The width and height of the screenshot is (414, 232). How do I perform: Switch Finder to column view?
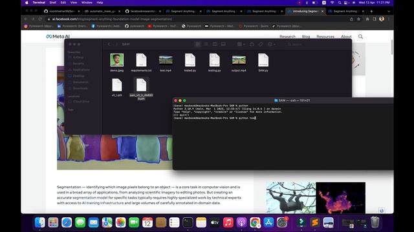(215, 44)
